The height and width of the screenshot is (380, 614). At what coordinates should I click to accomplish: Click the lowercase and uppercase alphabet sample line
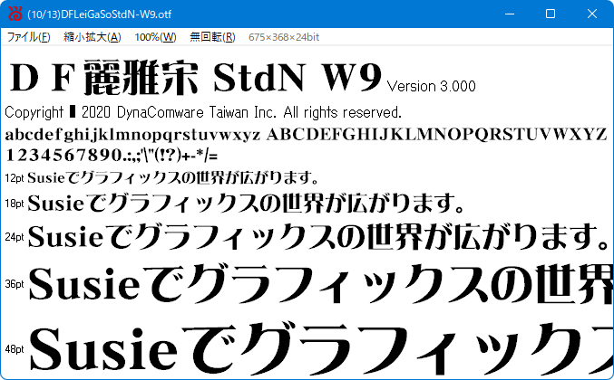coord(306,135)
